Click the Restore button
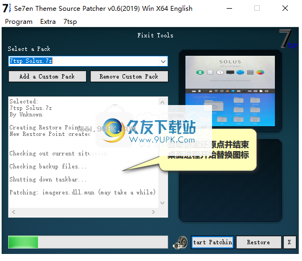The width and height of the screenshot is (302, 261). (x=259, y=243)
